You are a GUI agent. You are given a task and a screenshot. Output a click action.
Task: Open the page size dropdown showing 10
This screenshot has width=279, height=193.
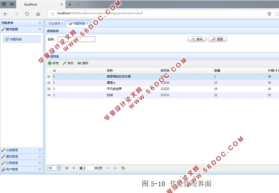click(54, 168)
